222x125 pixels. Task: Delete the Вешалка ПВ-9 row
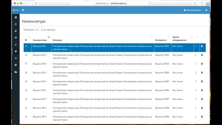coord(202,117)
